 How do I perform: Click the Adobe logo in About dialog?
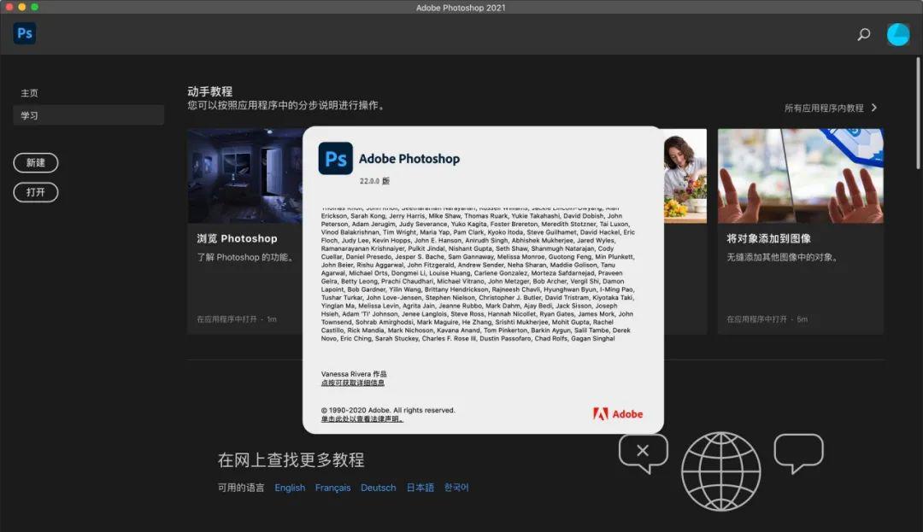pos(618,414)
